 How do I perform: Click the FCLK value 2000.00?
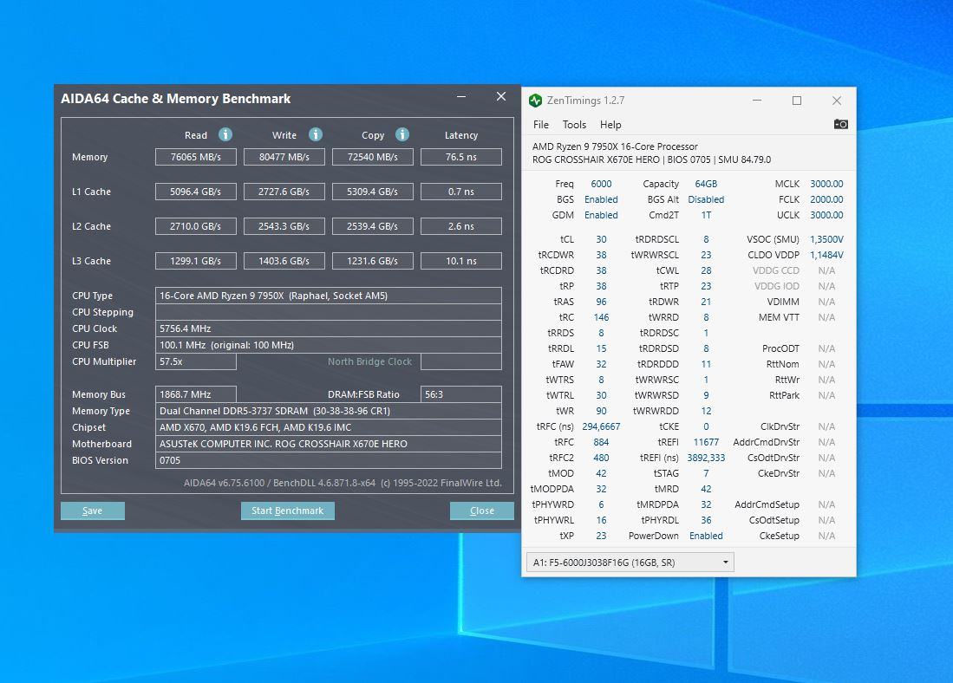point(826,199)
